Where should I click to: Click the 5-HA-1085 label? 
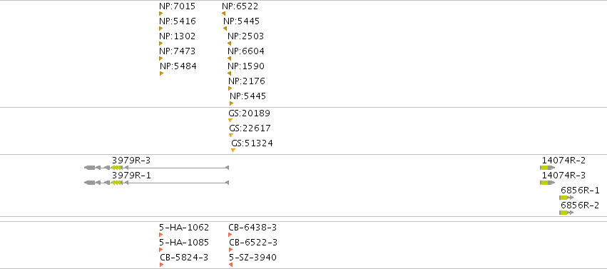pos(184,243)
